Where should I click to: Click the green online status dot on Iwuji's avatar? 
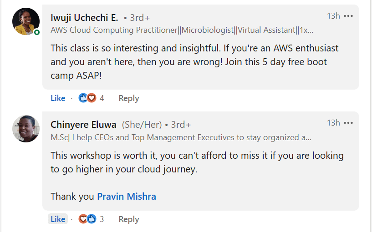coord(37,32)
